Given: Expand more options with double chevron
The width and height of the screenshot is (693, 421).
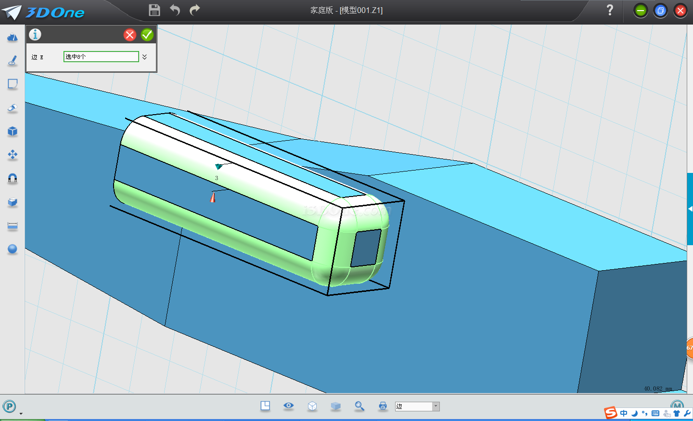Looking at the screenshot, I should point(144,57).
